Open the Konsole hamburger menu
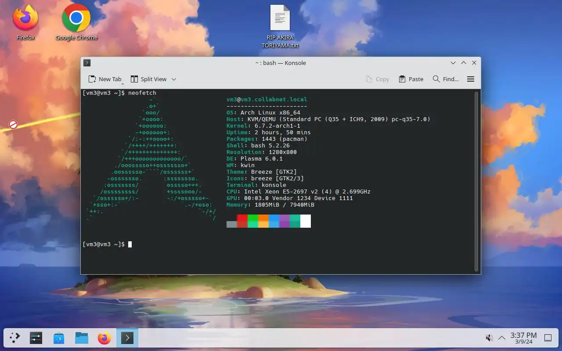This screenshot has height=351, width=562. coord(471,79)
